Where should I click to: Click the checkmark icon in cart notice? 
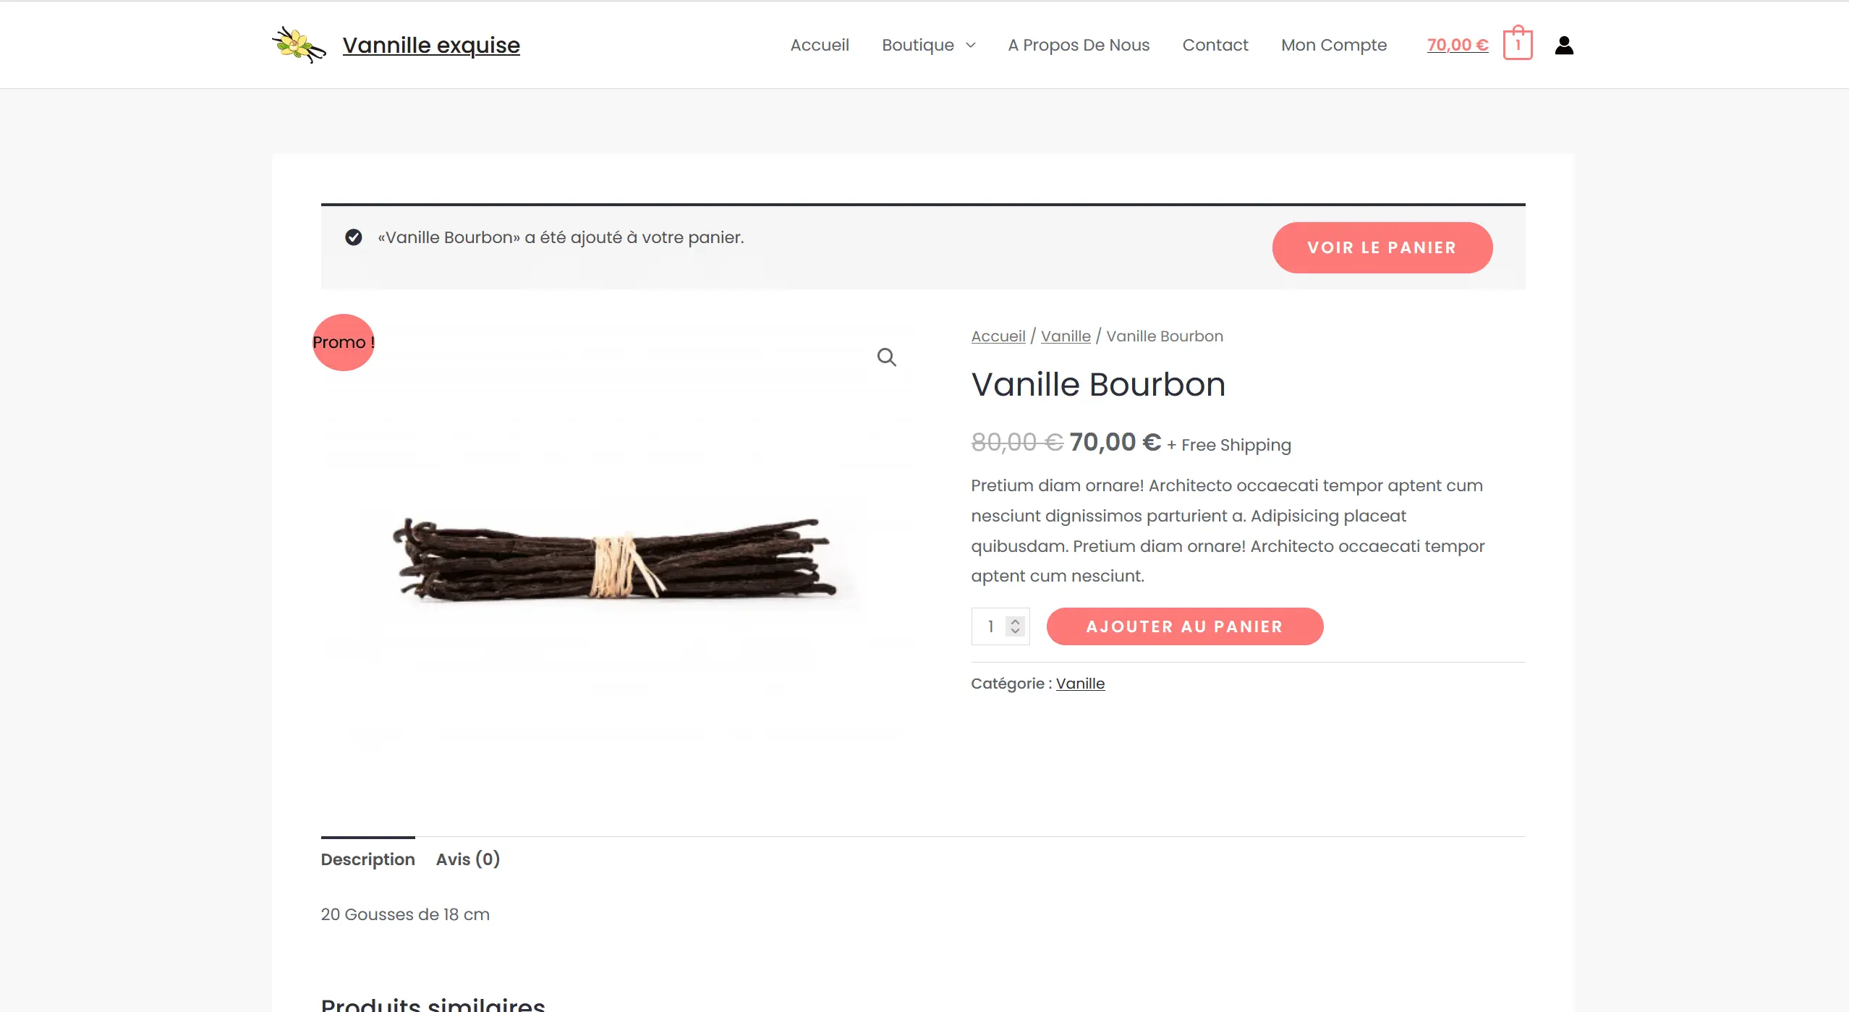coord(353,237)
